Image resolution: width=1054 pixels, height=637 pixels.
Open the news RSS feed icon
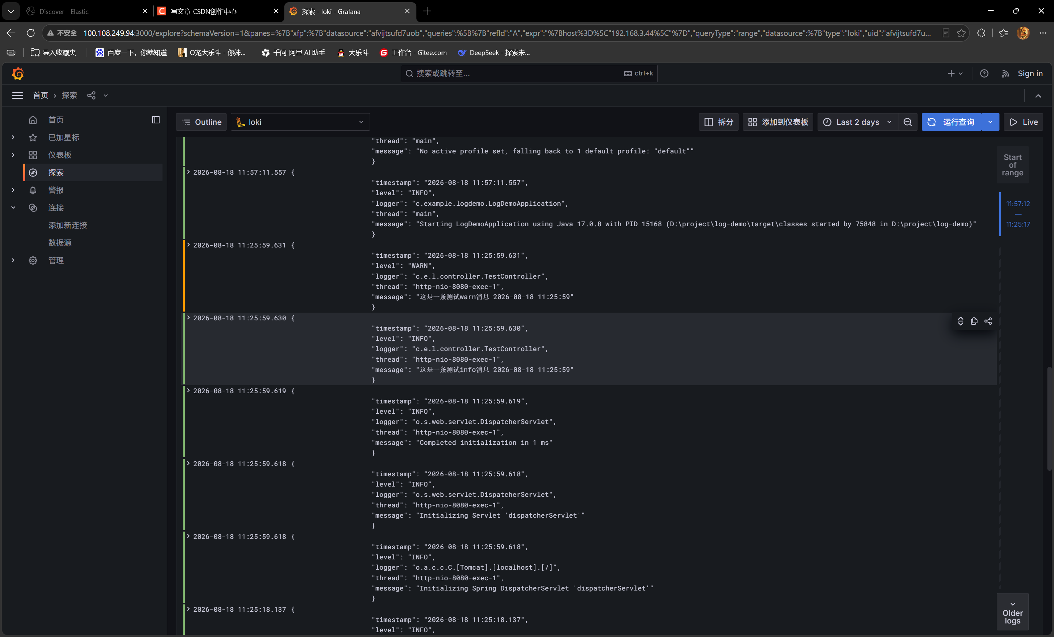1005,74
